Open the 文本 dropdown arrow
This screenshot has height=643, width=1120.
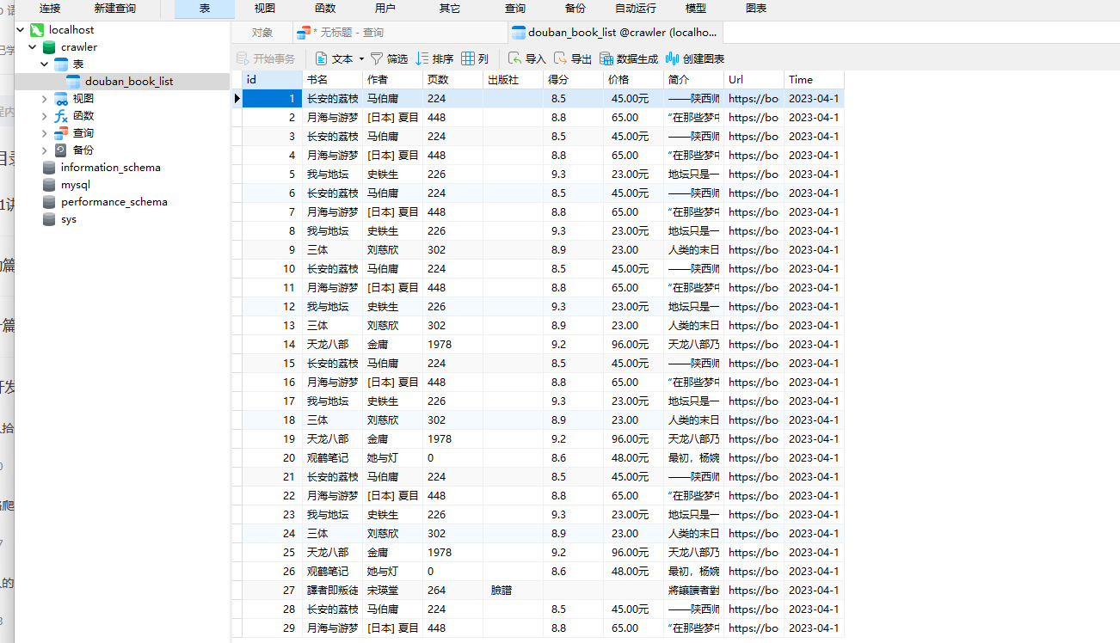(361, 58)
